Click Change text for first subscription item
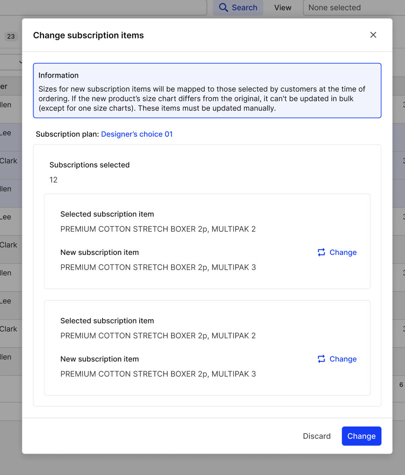The height and width of the screenshot is (475, 405). [x=343, y=252]
